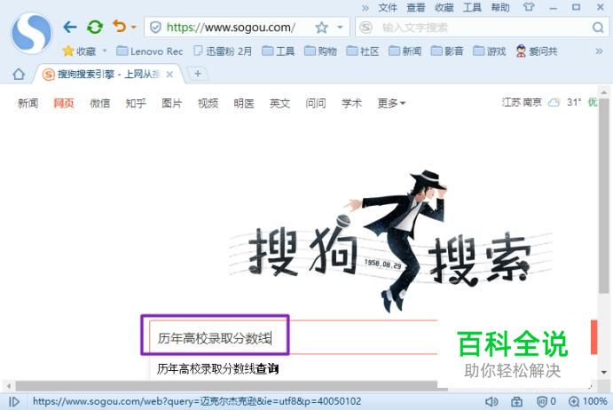Click the 英文 navigation link
Image resolution: width=613 pixels, height=410 pixels.
[279, 103]
